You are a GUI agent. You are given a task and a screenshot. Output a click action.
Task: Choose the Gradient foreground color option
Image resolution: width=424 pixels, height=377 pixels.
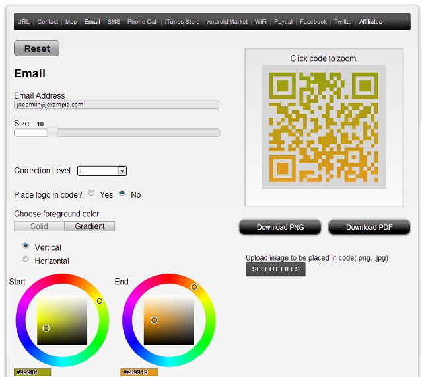[x=90, y=226]
